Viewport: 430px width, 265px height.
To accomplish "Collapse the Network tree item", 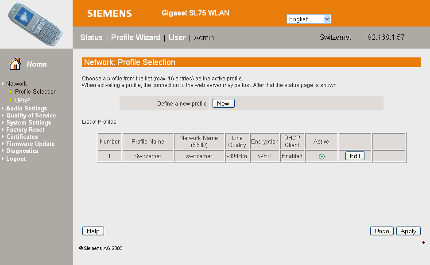I will (x=16, y=83).
